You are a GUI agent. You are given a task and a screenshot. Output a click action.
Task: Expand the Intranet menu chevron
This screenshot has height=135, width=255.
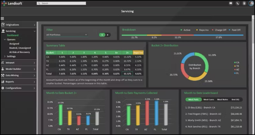[34, 63]
